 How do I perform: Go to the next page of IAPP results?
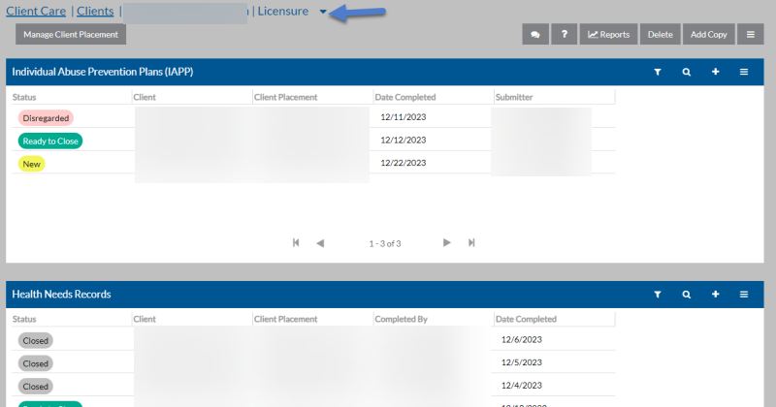click(x=447, y=243)
